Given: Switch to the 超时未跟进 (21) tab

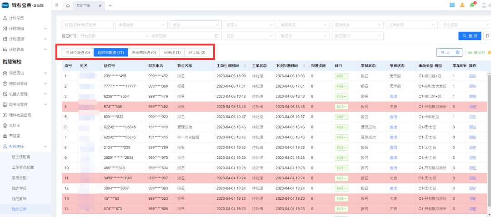Looking at the screenshot, I should click(x=111, y=53).
